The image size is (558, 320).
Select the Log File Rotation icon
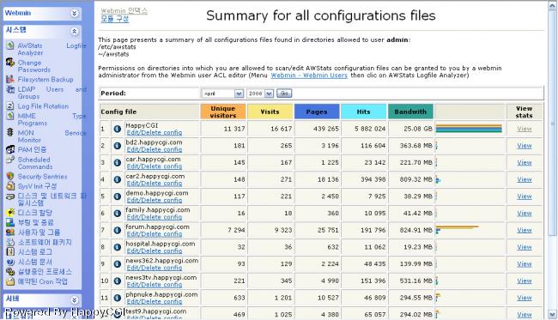[10, 106]
